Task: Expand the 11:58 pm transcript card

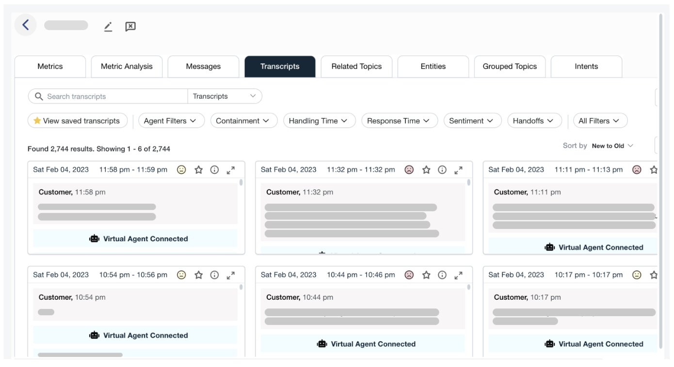Action: (231, 169)
